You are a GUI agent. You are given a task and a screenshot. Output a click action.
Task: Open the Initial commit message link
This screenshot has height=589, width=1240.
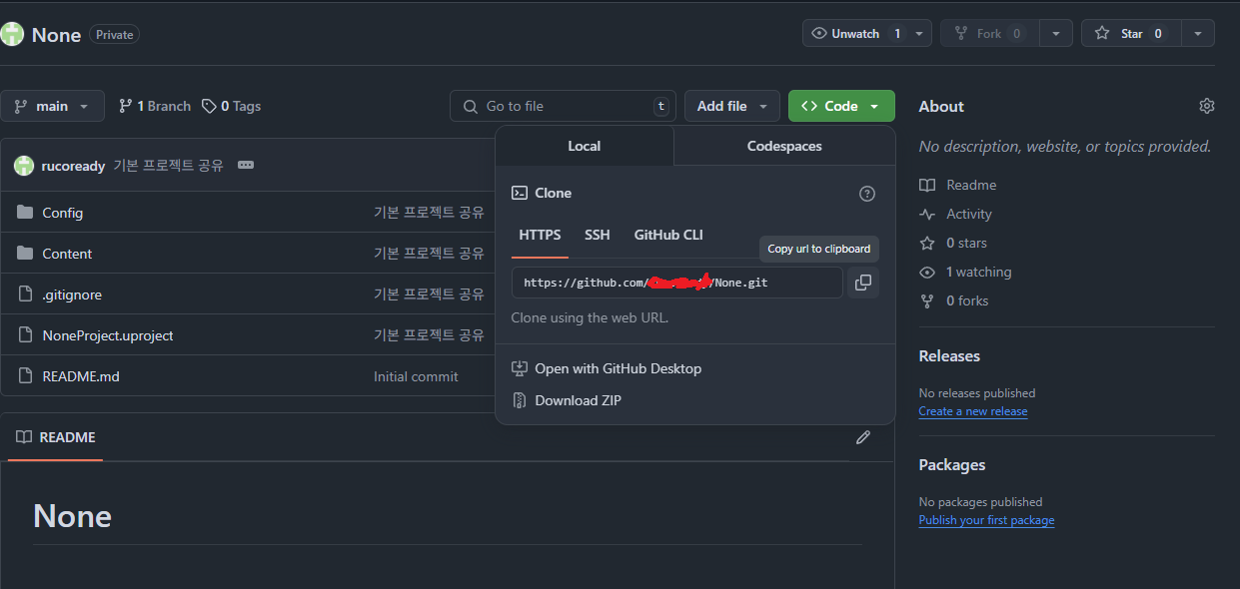coord(416,376)
